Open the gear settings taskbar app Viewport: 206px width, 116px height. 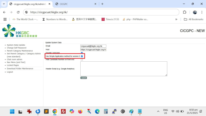[x=123, y=111]
